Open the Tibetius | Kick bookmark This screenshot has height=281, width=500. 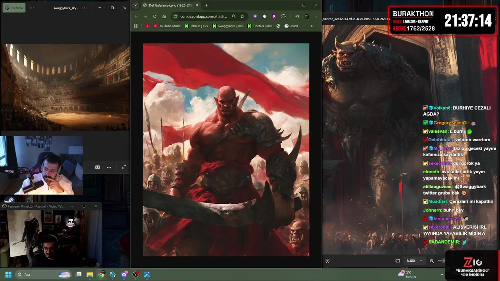pyautogui.click(x=259, y=26)
